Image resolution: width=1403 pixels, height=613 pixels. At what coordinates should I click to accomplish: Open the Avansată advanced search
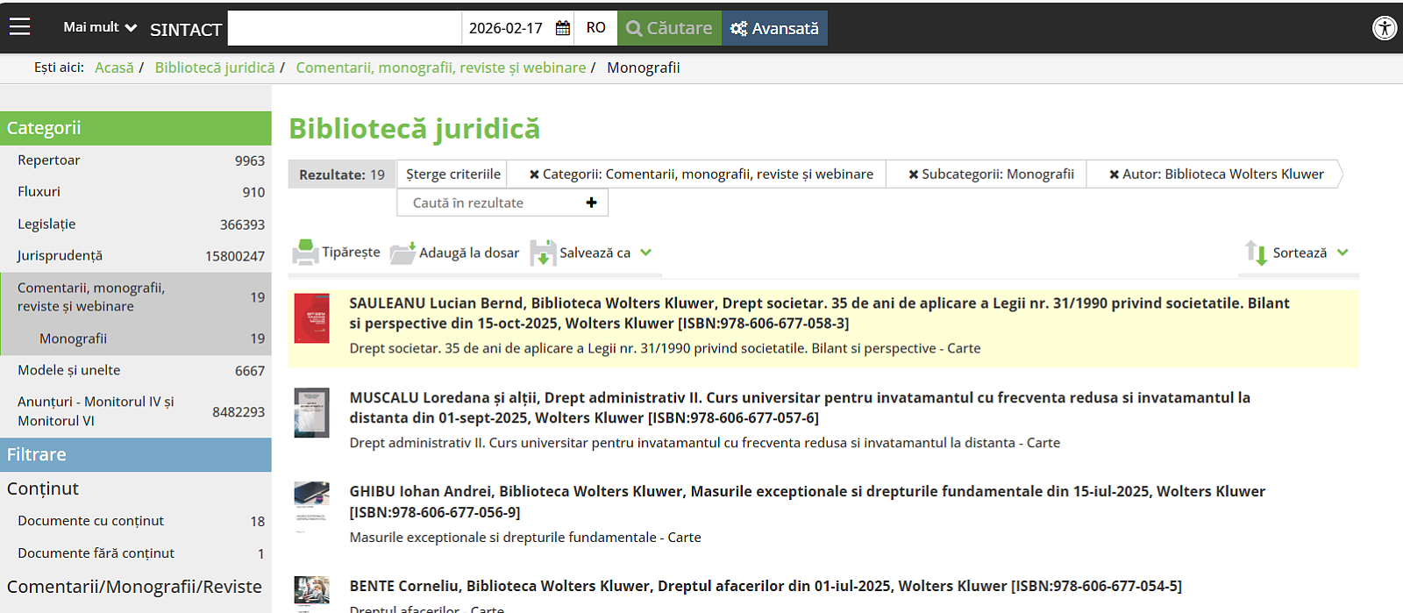774,28
